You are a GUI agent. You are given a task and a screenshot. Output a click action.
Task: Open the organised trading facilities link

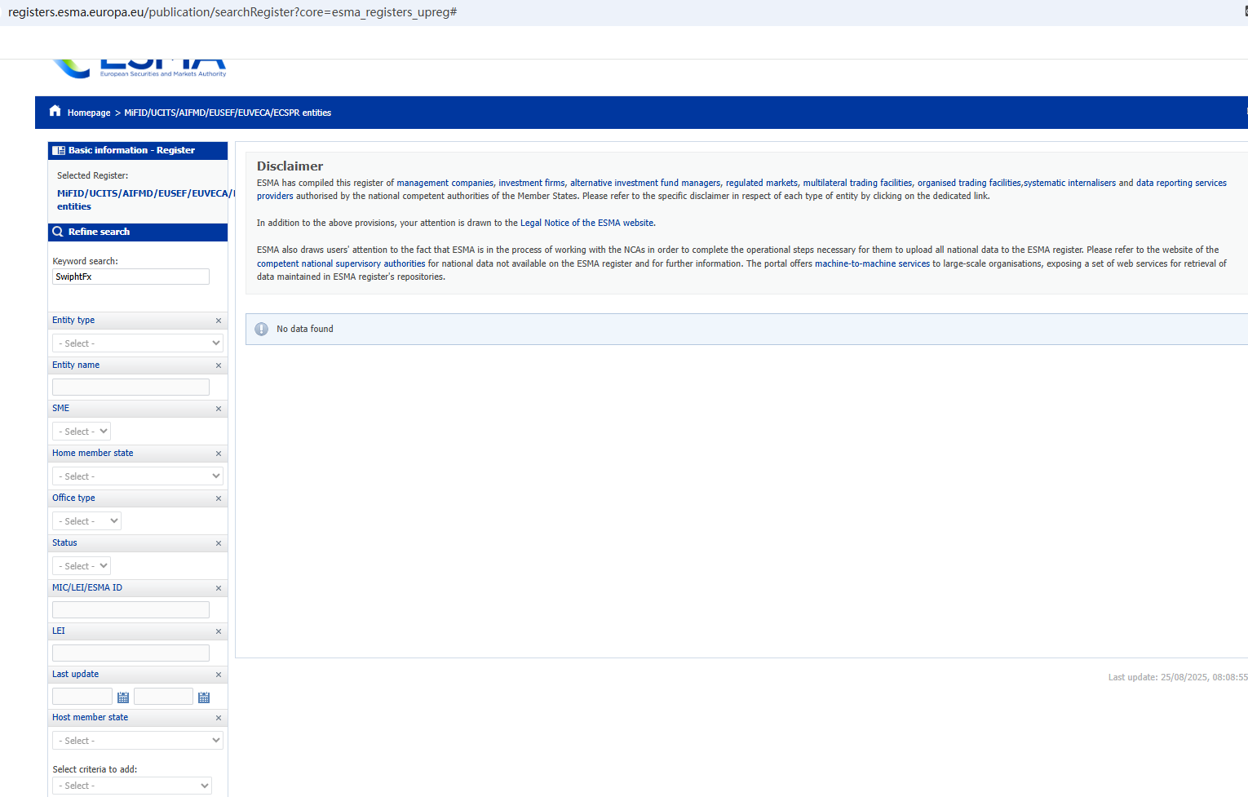969,183
